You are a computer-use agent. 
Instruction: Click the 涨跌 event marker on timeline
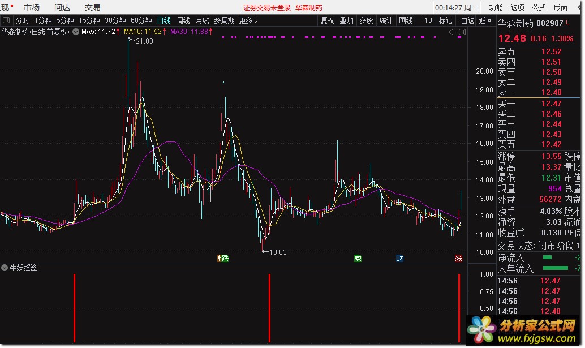223,258
